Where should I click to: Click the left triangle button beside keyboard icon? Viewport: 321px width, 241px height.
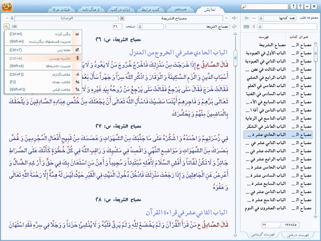click(254, 27)
